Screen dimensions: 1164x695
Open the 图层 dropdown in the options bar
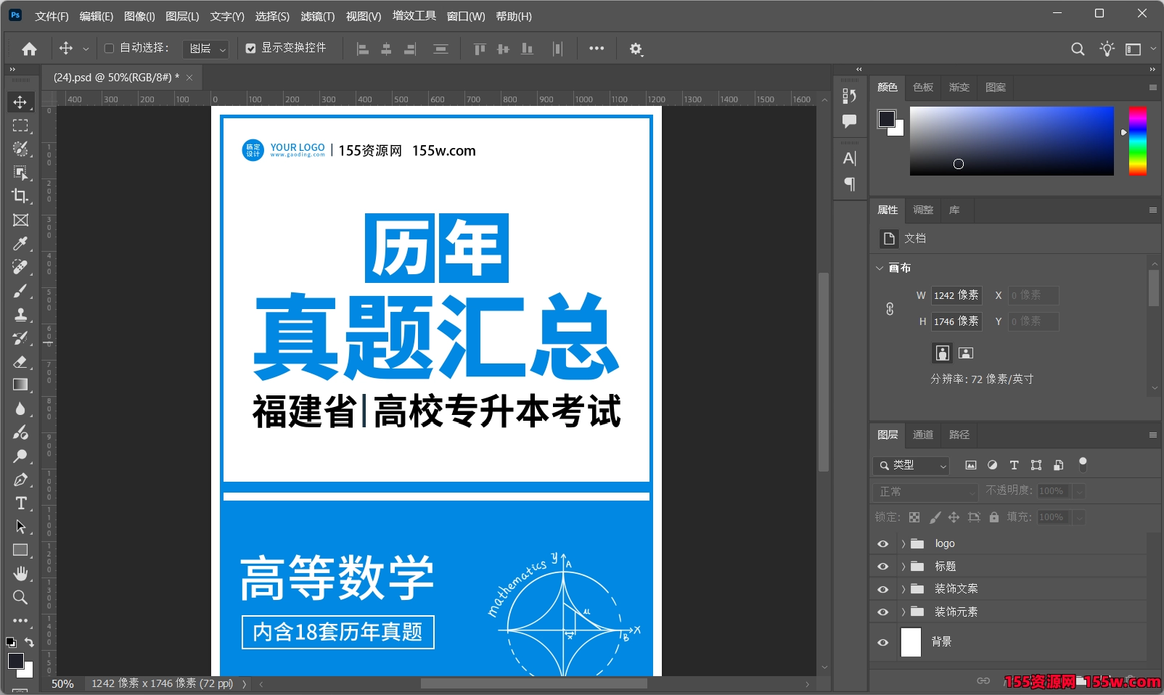coord(205,49)
